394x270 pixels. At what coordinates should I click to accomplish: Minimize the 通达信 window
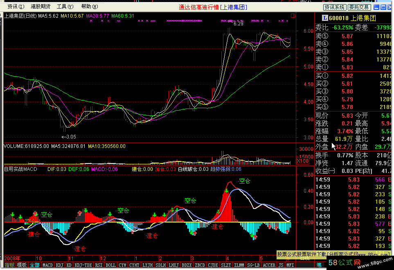click(x=376, y=7)
